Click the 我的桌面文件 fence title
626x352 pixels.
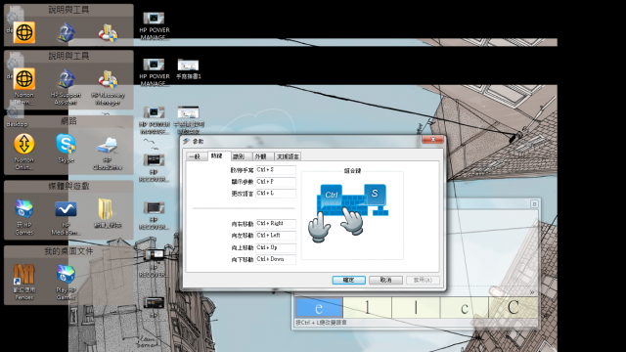[x=68, y=251]
